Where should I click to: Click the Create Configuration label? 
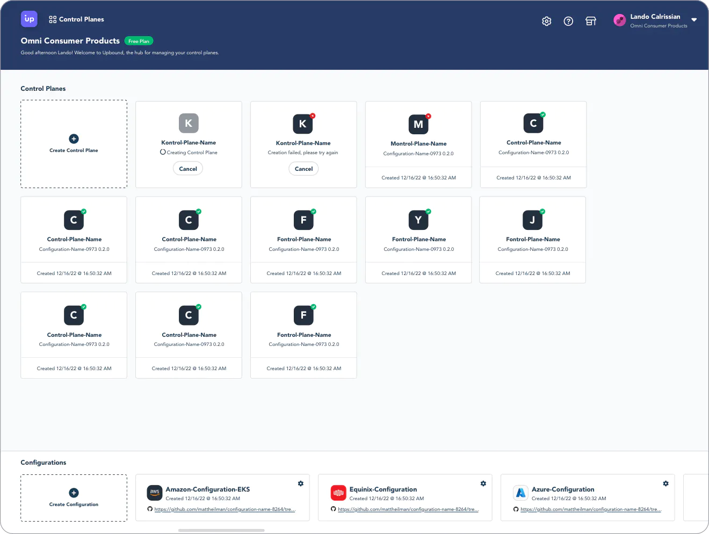click(x=74, y=504)
